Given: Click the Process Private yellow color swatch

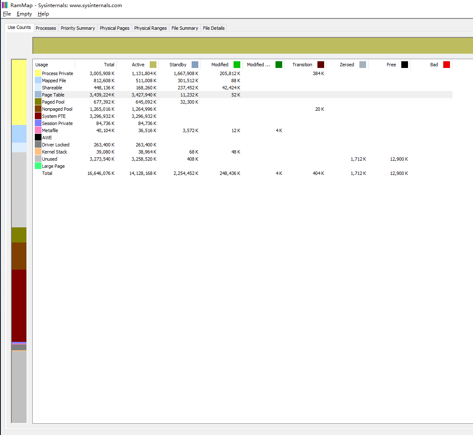Looking at the screenshot, I should click(38, 73).
